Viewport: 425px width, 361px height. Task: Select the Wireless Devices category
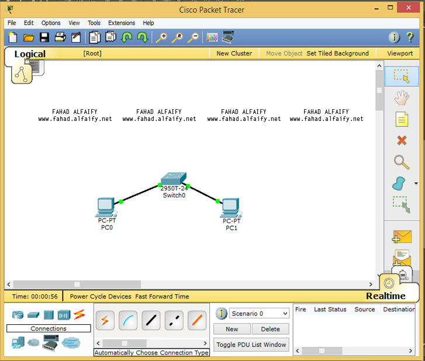64,315
